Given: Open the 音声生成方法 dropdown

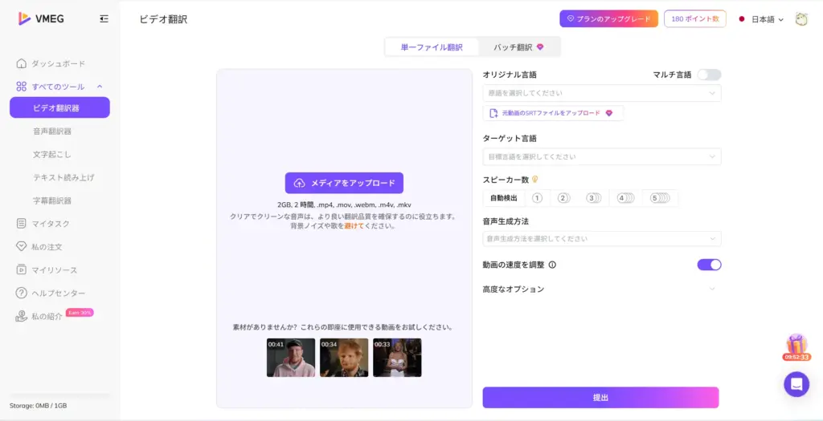Looking at the screenshot, I should click(601, 239).
